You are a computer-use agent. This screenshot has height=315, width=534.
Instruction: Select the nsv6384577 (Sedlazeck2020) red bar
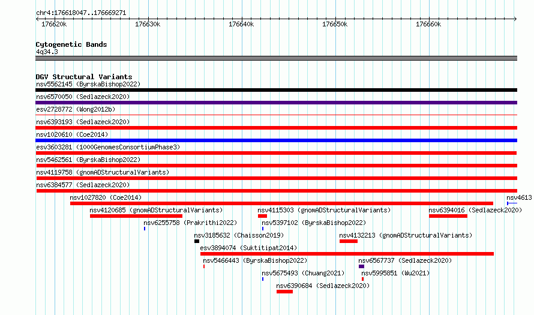pos(277,191)
